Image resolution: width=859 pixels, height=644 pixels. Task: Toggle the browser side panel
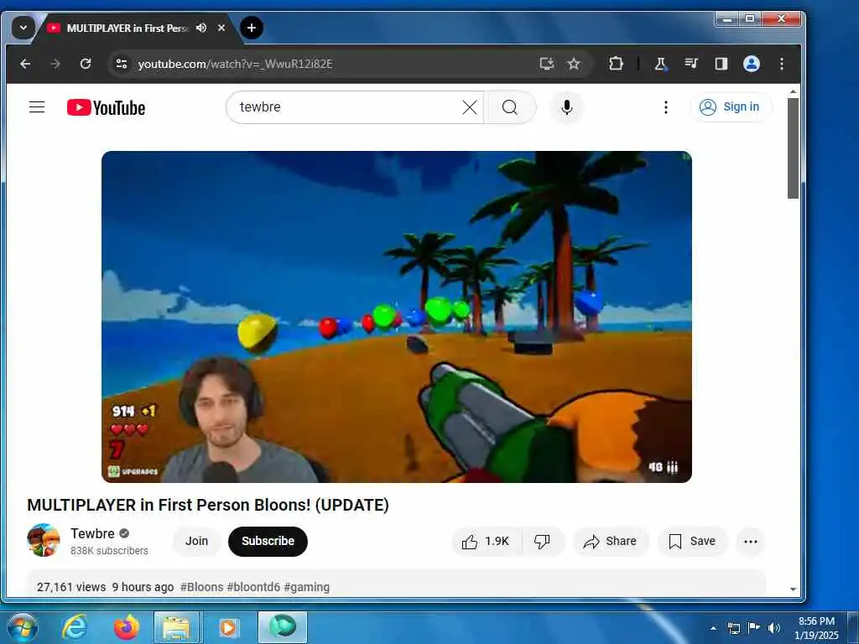(721, 64)
